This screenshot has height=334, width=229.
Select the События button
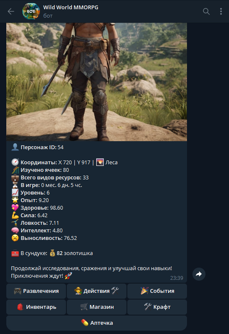(x=157, y=291)
